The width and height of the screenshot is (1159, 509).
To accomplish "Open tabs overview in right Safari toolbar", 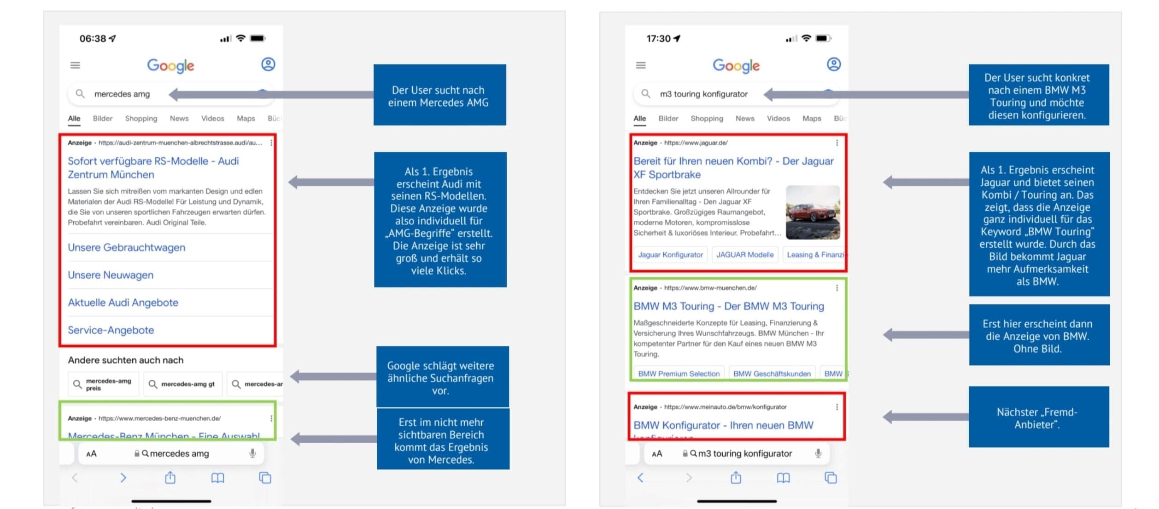I will pos(831,478).
